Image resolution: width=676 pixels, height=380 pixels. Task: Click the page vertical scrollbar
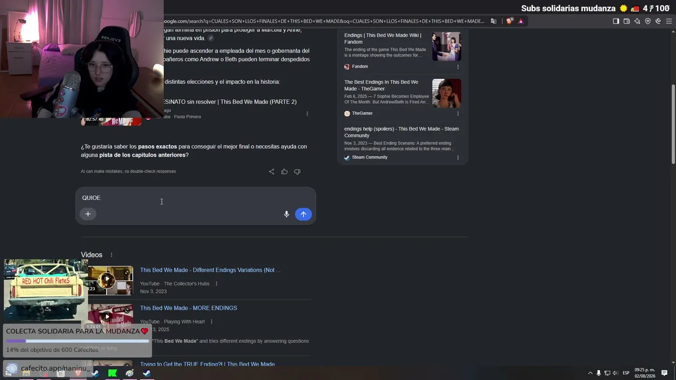(x=673, y=124)
